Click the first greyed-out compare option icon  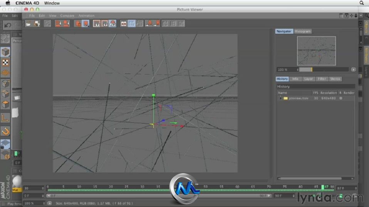click(165, 23)
